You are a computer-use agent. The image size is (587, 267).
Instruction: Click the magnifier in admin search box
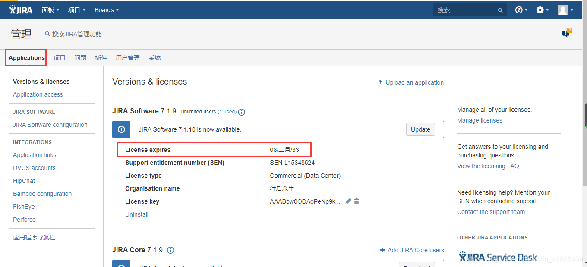pyautogui.click(x=47, y=34)
